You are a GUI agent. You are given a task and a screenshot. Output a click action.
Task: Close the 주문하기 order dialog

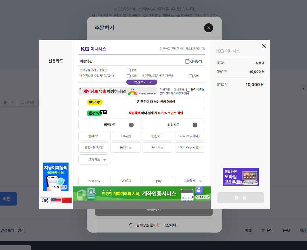coord(209,28)
